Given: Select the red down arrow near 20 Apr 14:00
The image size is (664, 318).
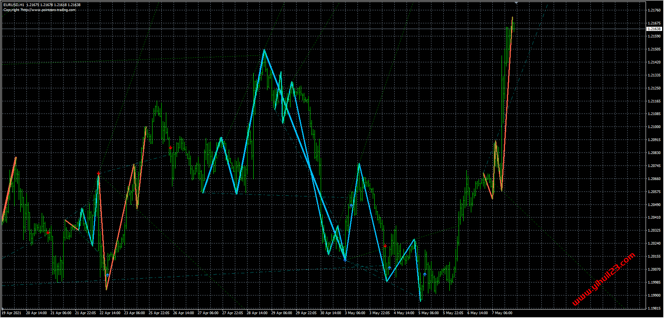Looking at the screenshot, I should pyautogui.click(x=48, y=232).
